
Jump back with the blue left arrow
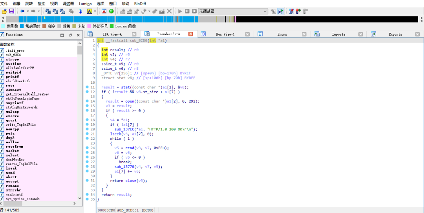(22, 11)
